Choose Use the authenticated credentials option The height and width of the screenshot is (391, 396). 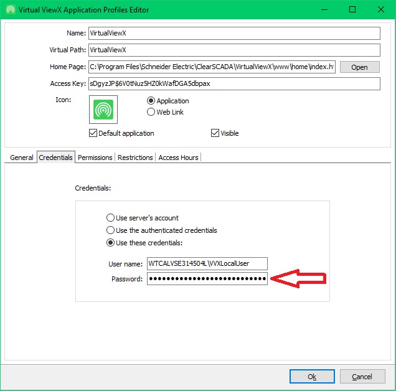point(110,230)
